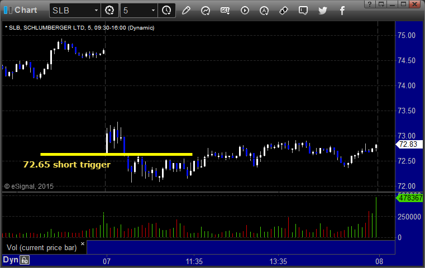This screenshot has width=425, height=268.
Task: Click the 72.00 price axis label
Action: (x=407, y=186)
